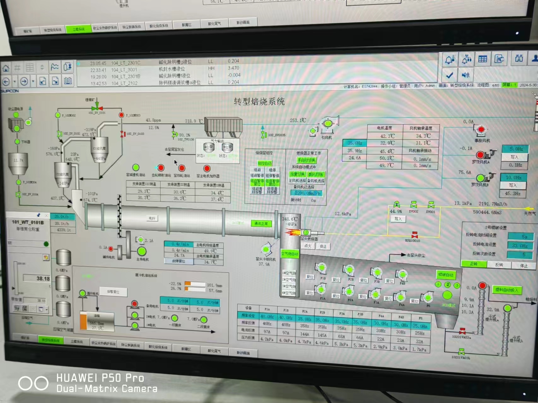The height and width of the screenshot is (403, 538).
Task: Open the trend curve icon
Action: (x=55, y=67)
